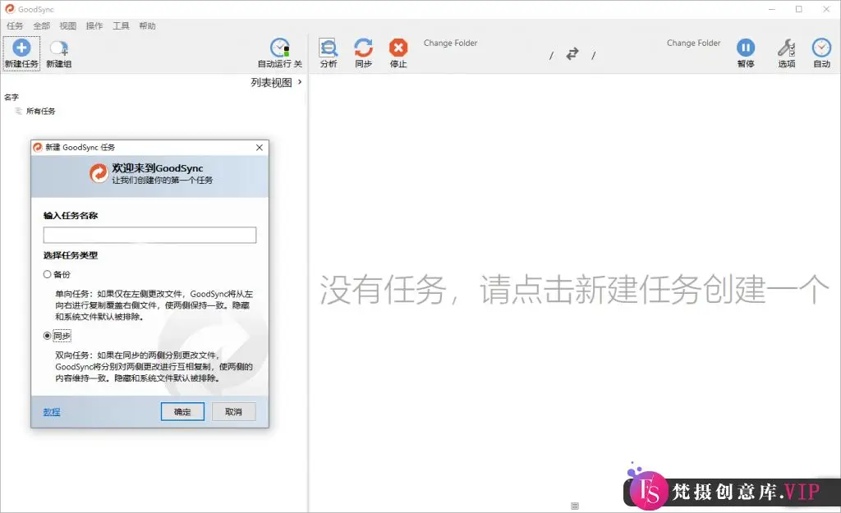Click the left Change Folder label
The height and width of the screenshot is (513, 841).
pyautogui.click(x=451, y=43)
